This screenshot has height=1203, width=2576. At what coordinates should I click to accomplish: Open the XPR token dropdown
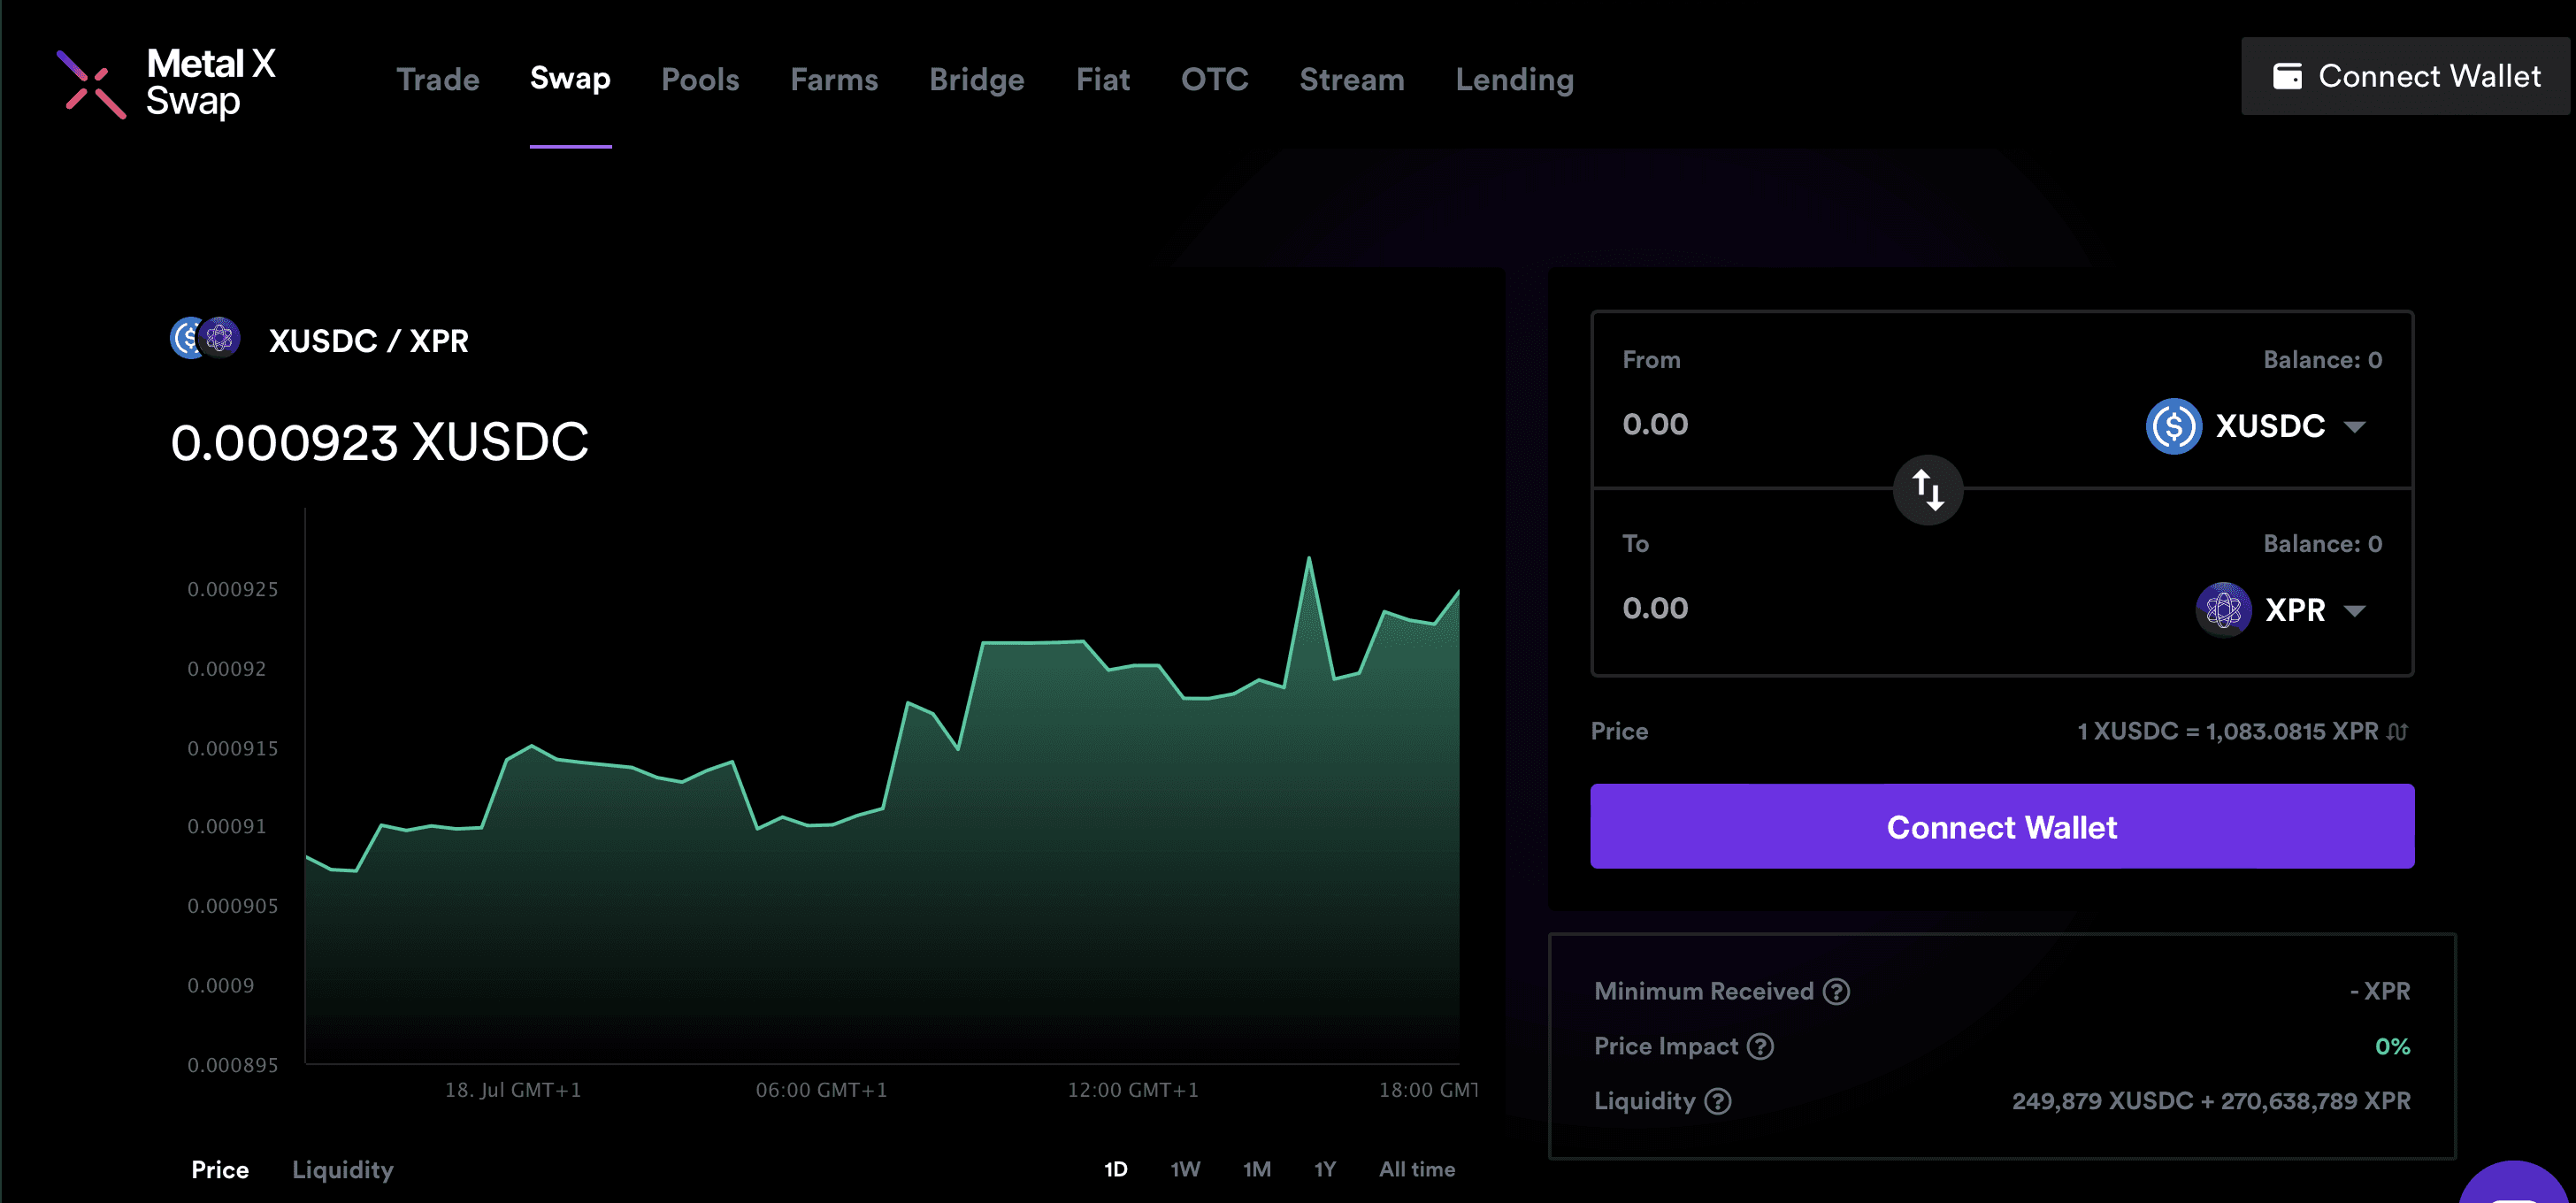2283,610
